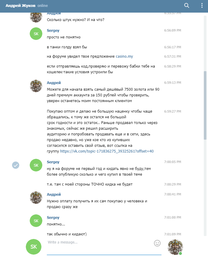Open the search icon in the header
This screenshot has height=257, width=208.
(186, 6)
